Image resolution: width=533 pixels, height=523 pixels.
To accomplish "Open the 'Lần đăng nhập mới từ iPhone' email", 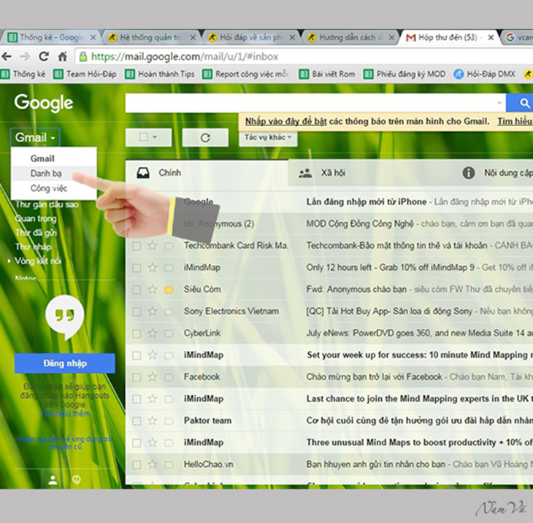I will tap(366, 202).
